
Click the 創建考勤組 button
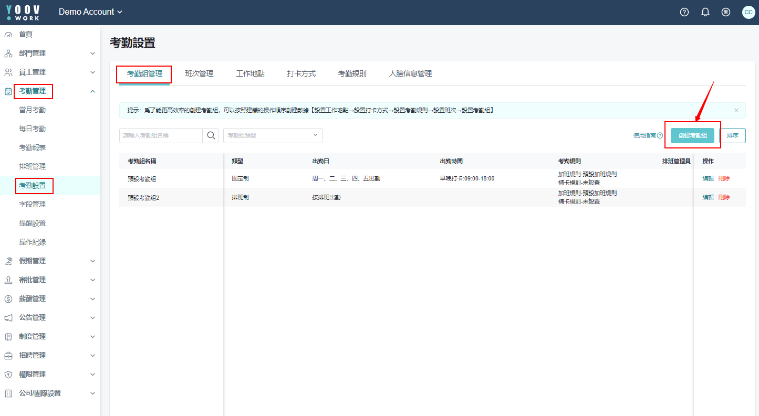point(692,135)
